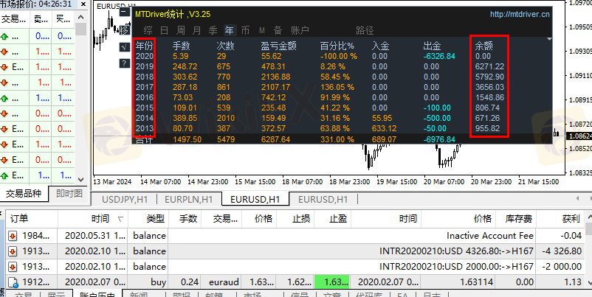This screenshot has height=297, width=592.
Task: Click the order icon for balance row 1984...
Action: (13, 236)
